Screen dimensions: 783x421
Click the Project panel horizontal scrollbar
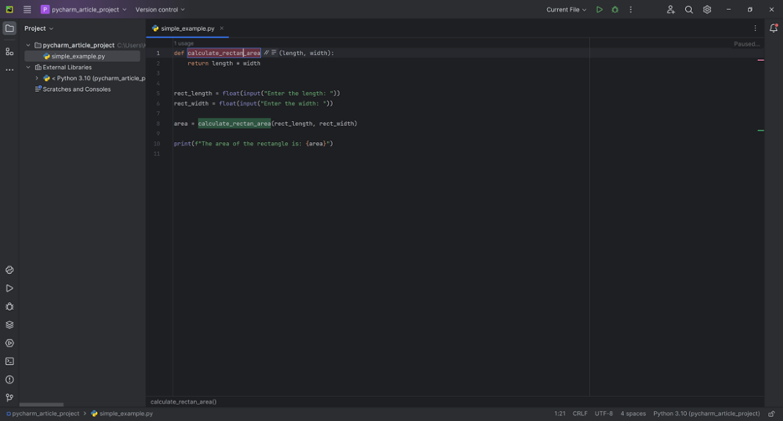42,404
